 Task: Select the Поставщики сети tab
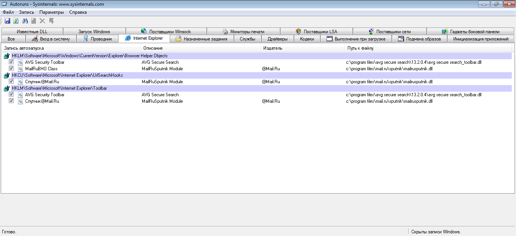(x=389, y=32)
